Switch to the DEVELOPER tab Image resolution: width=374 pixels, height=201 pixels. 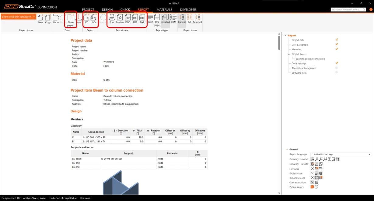pyautogui.click(x=188, y=10)
